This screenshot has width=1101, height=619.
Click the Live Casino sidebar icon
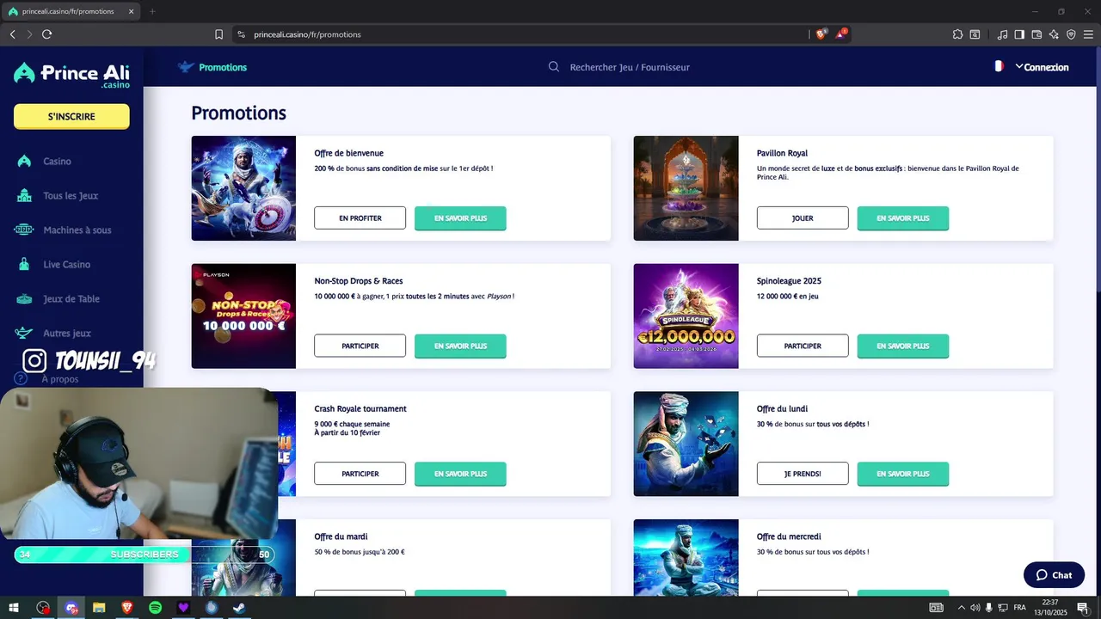24,264
